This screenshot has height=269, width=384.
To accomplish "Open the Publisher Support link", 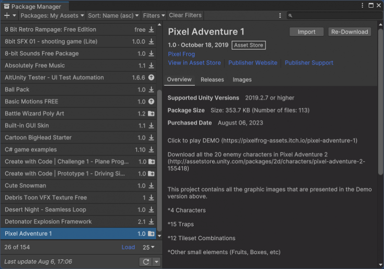I will click(x=309, y=63).
